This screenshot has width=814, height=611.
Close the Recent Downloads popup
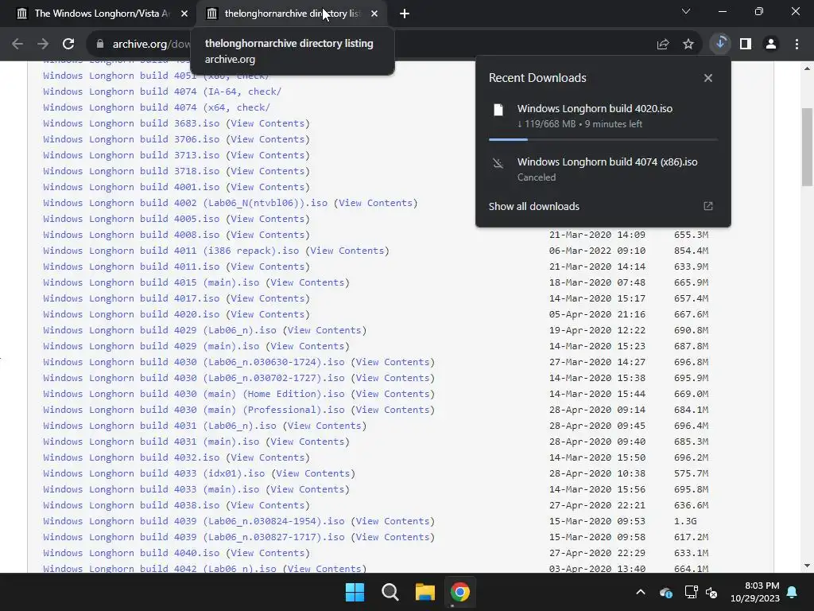click(708, 78)
